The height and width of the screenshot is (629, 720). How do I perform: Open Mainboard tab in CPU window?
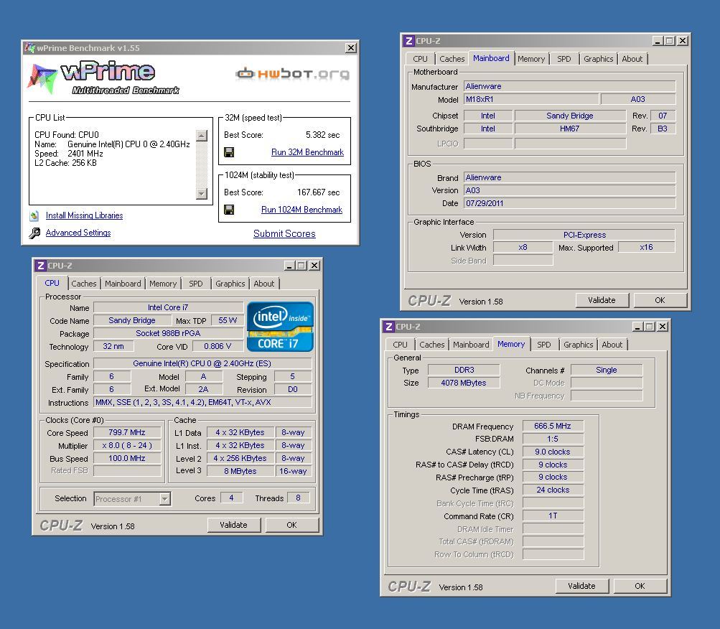[x=123, y=284]
